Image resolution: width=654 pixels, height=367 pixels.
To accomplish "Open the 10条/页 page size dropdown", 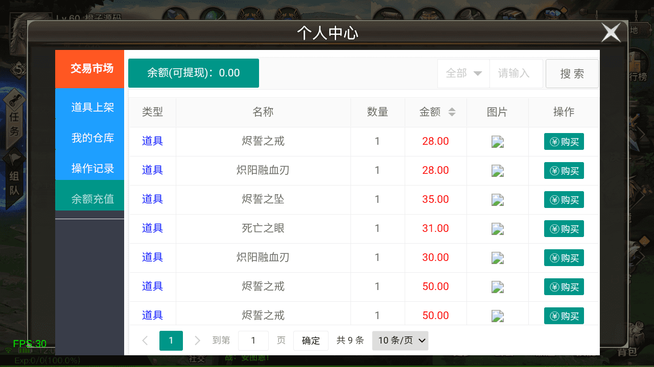I will (x=400, y=340).
